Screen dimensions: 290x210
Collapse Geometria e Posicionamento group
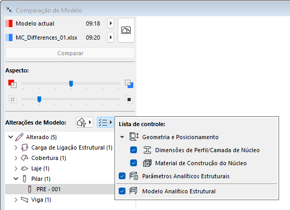pyautogui.click(x=122, y=137)
